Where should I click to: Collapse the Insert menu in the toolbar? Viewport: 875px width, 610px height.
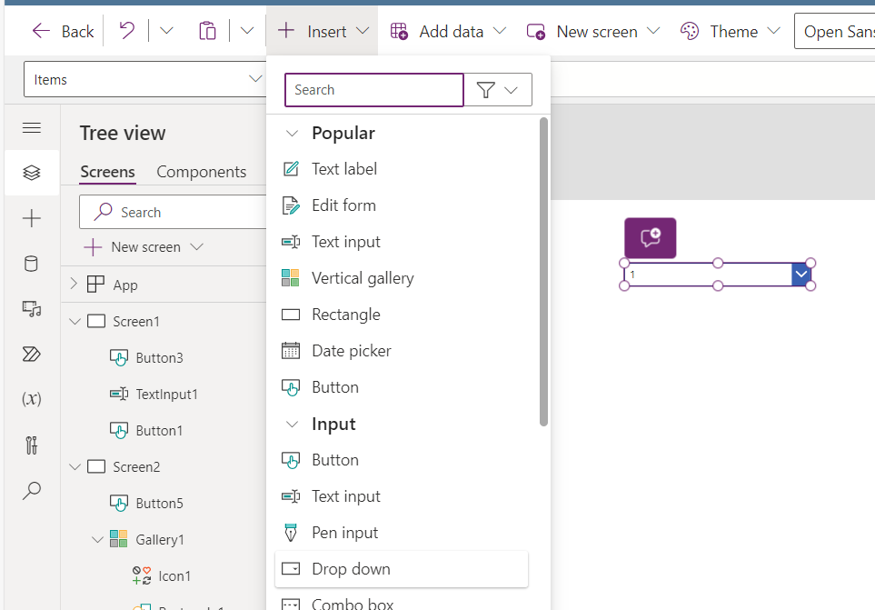(323, 31)
